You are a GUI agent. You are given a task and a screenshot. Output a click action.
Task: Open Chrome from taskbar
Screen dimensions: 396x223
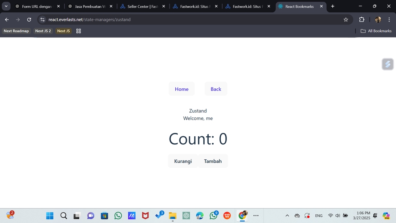(242, 216)
